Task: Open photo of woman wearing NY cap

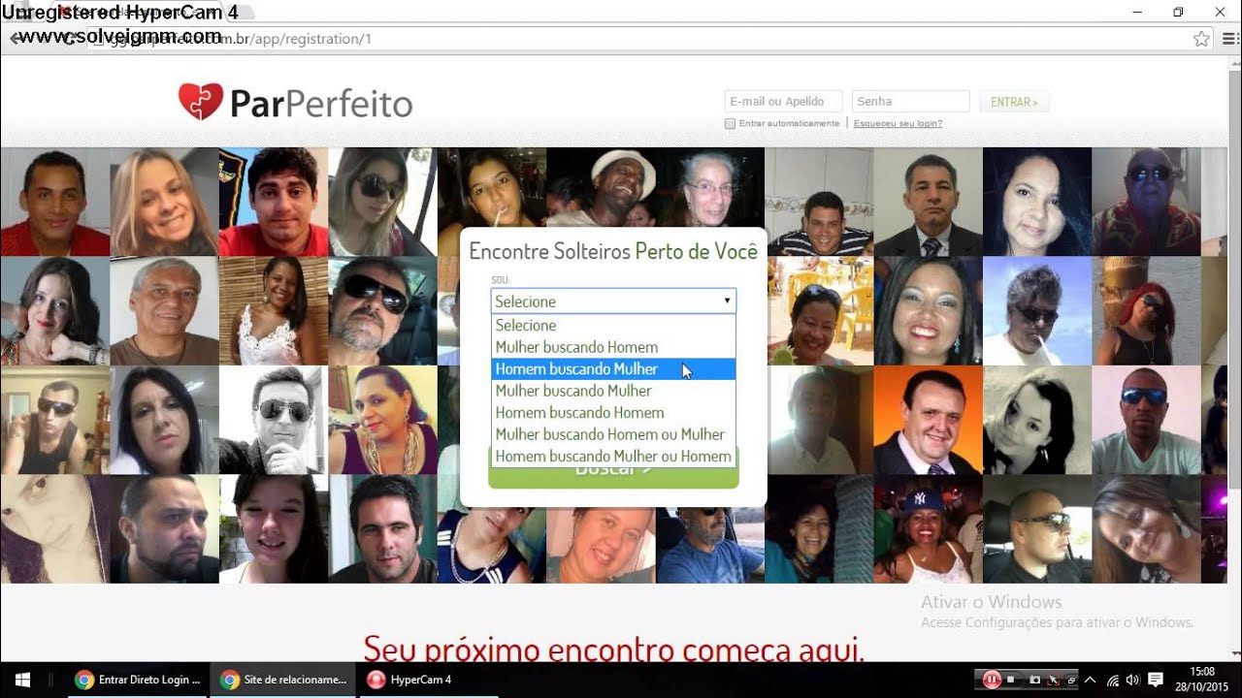Action: click(x=928, y=529)
